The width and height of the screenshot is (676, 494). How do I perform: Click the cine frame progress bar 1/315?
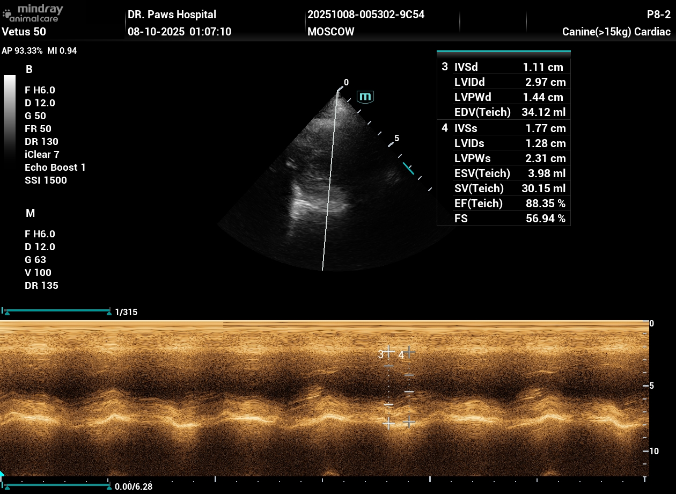56,311
